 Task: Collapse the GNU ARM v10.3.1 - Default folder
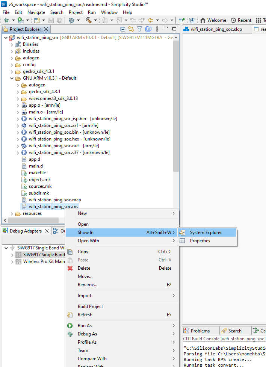tap(12, 78)
